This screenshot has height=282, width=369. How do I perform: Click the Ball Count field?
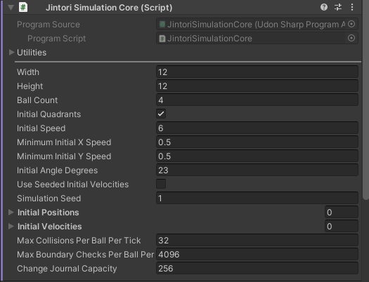257,100
